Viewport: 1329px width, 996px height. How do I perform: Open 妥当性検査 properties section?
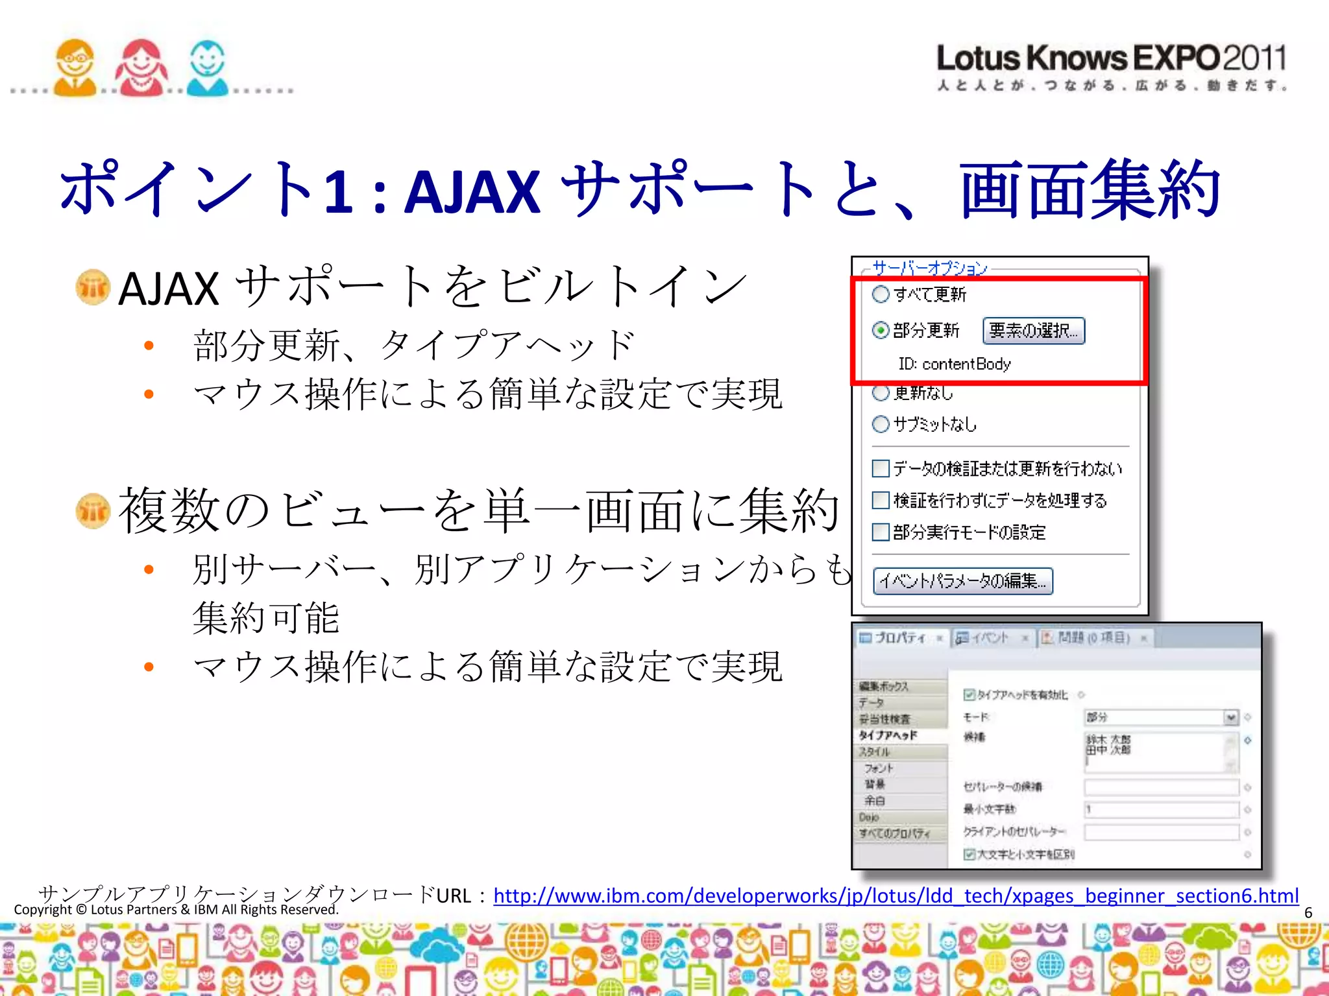tap(902, 719)
